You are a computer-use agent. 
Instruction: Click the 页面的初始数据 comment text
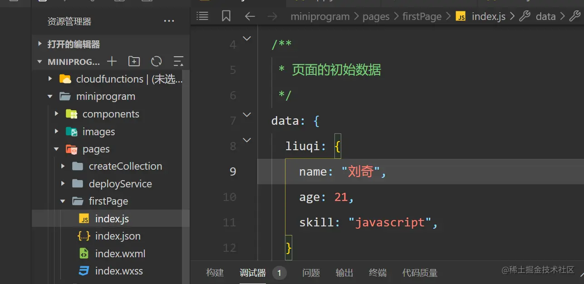(x=336, y=70)
